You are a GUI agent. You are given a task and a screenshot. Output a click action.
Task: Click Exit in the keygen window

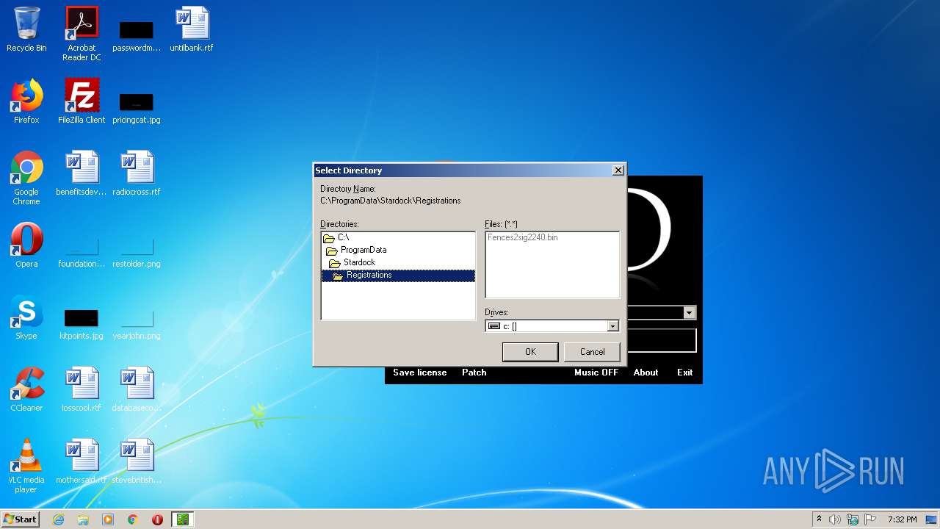(684, 373)
